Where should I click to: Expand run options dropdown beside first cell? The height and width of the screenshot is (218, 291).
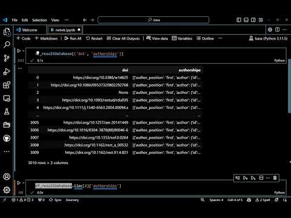click(24, 51)
